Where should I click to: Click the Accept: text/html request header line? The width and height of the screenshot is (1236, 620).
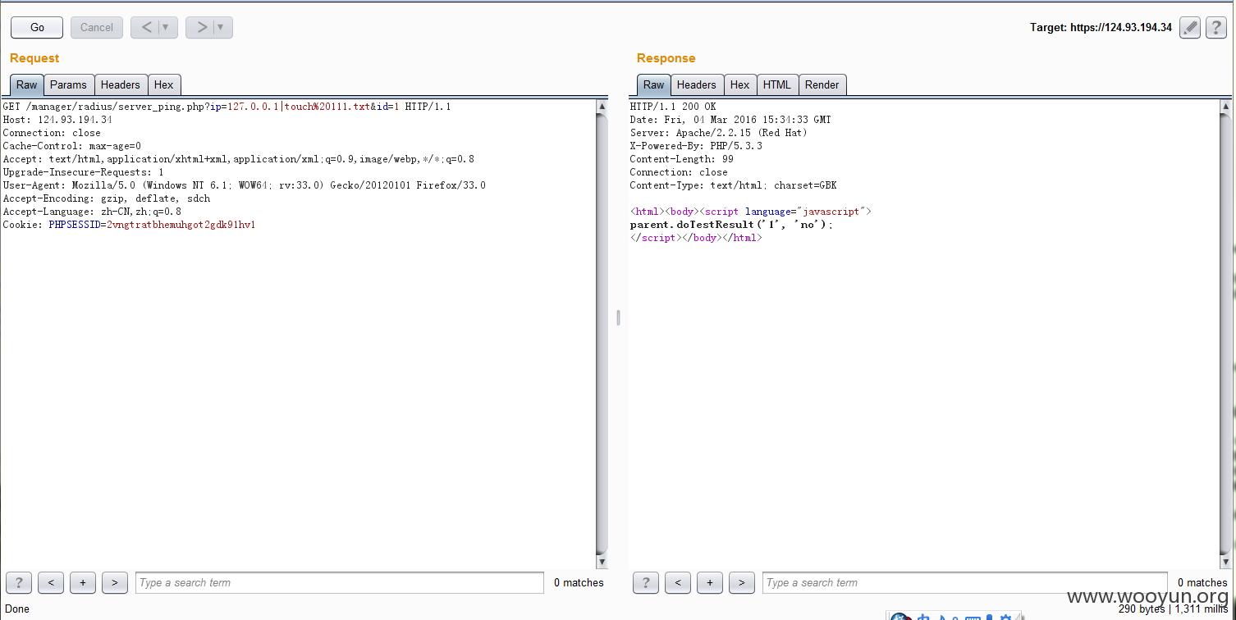(x=238, y=159)
